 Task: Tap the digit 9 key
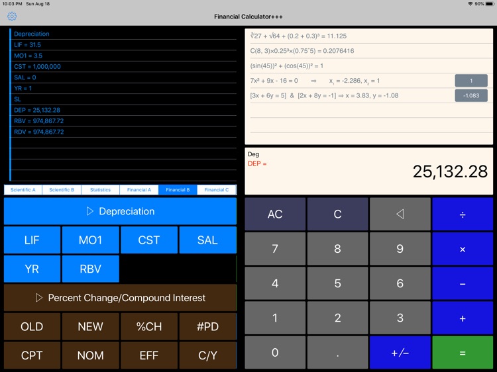coord(400,249)
